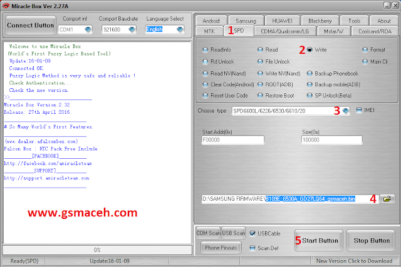Click the 0% progress bar

tap(97, 250)
